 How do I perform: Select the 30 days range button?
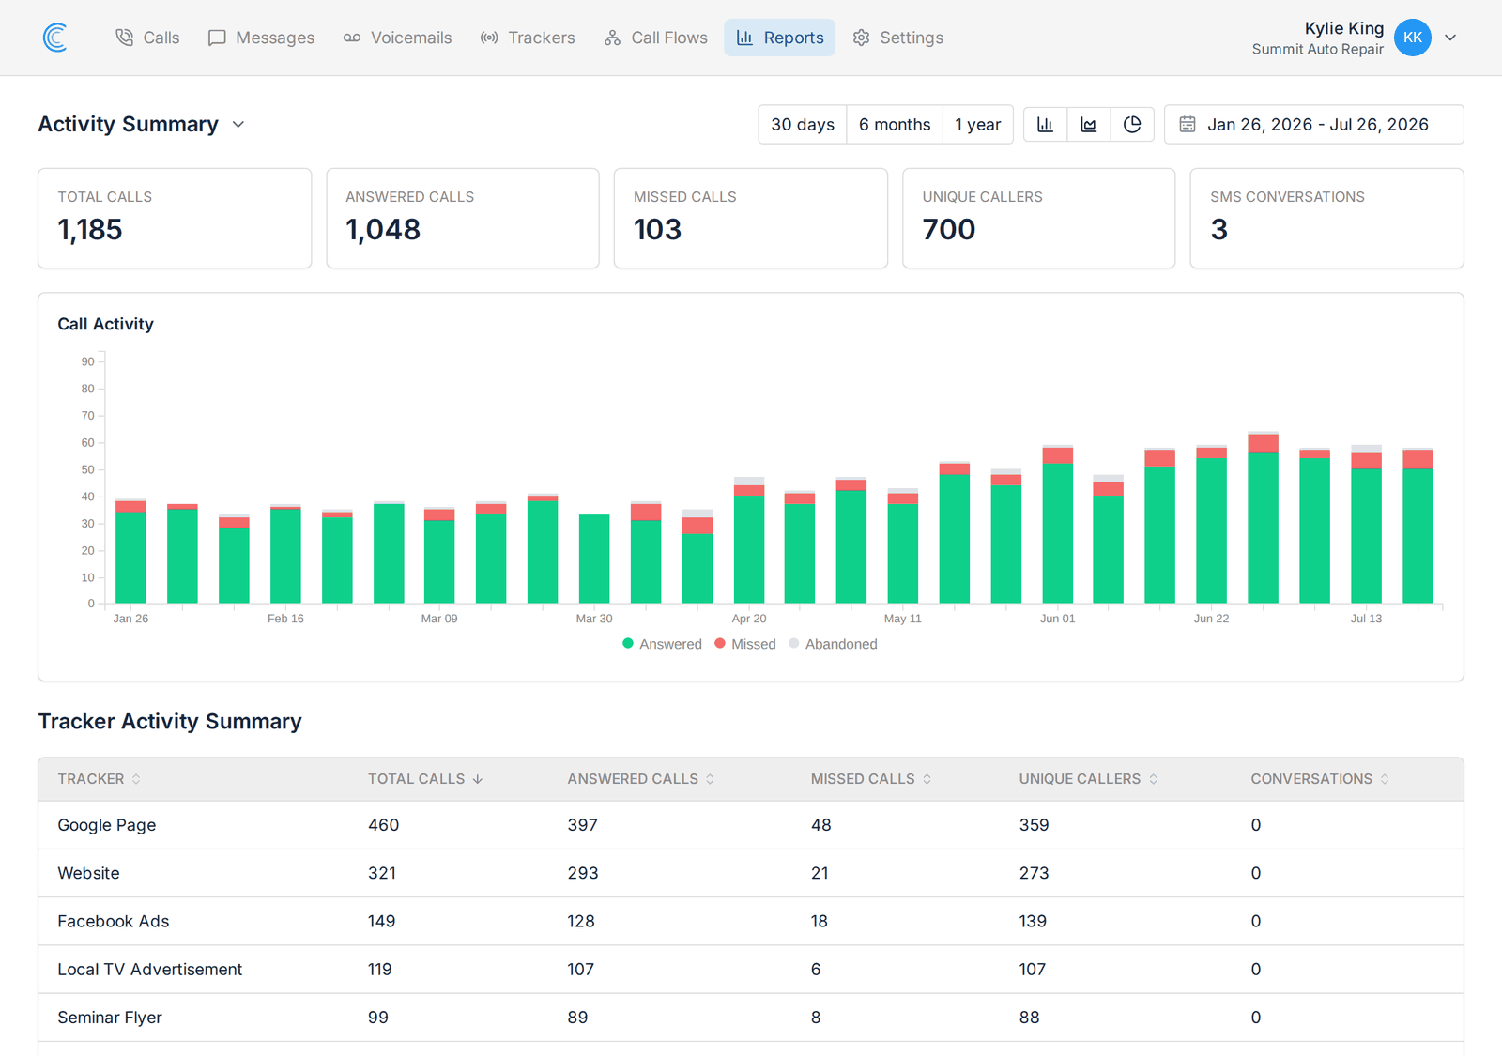tap(803, 124)
